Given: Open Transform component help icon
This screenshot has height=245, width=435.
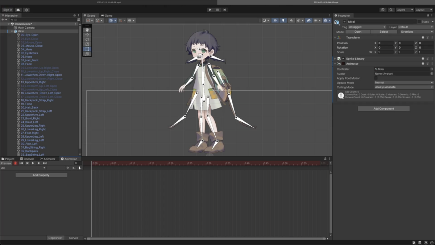Looking at the screenshot, I should pos(423,38).
